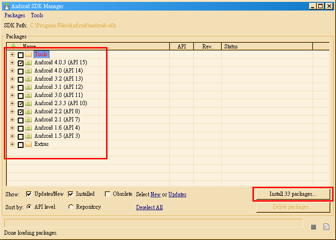Screen dimensions: 336x240
Task: Check the Android 2.1 (API 7) checkbox
Action: click(21, 120)
